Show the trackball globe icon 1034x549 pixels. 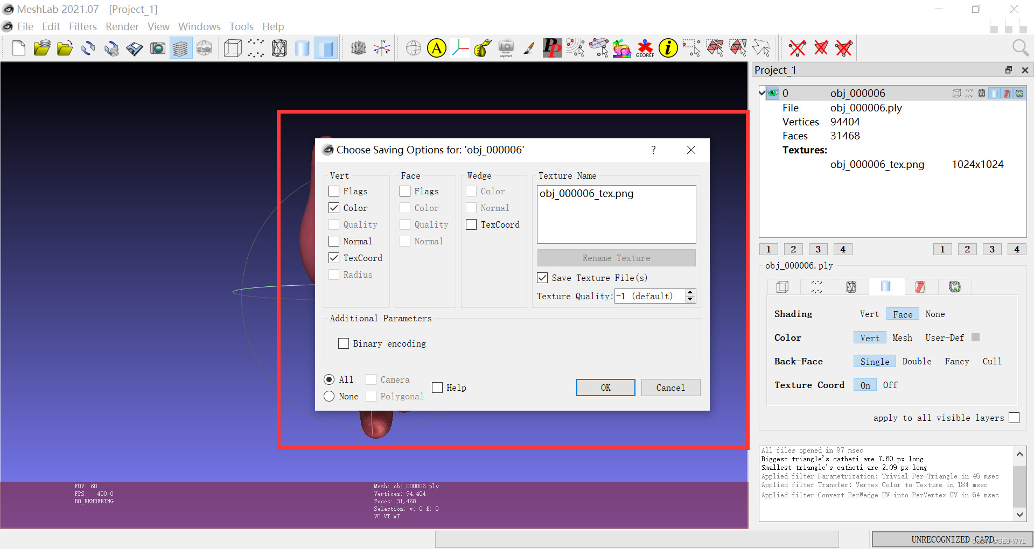coord(414,48)
